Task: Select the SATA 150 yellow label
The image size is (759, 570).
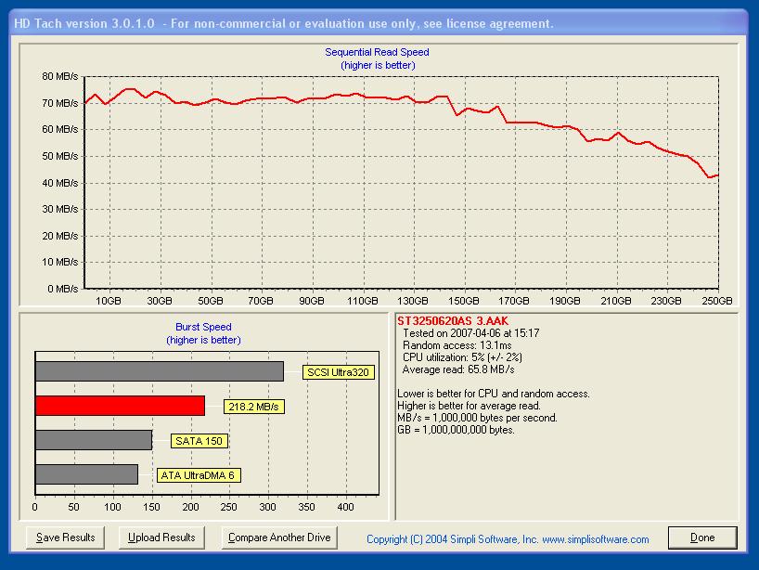Action: coord(199,441)
